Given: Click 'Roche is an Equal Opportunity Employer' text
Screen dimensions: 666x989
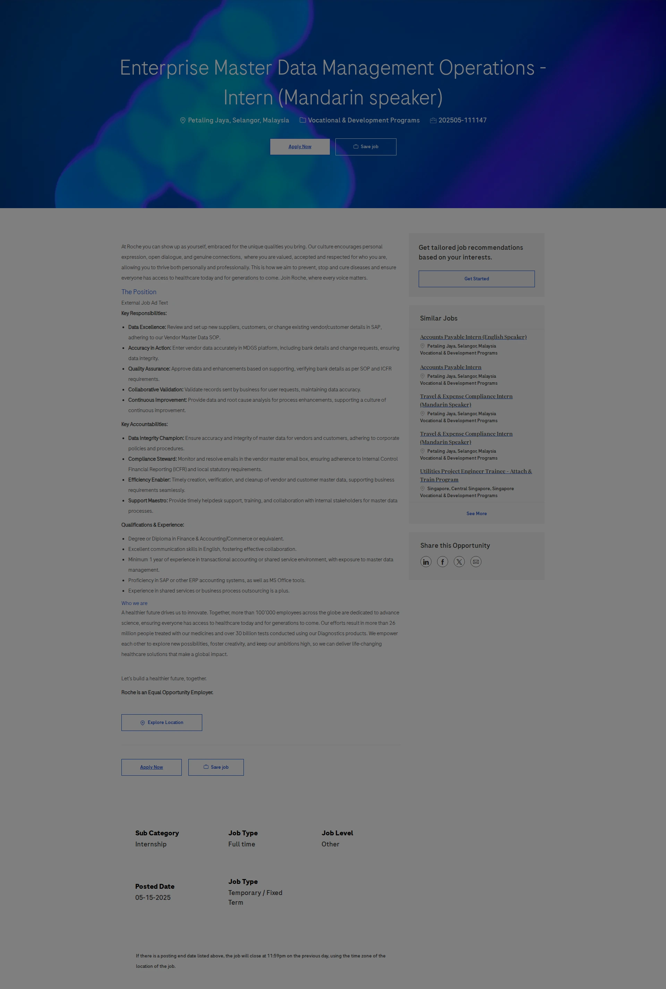Looking at the screenshot, I should point(167,692).
